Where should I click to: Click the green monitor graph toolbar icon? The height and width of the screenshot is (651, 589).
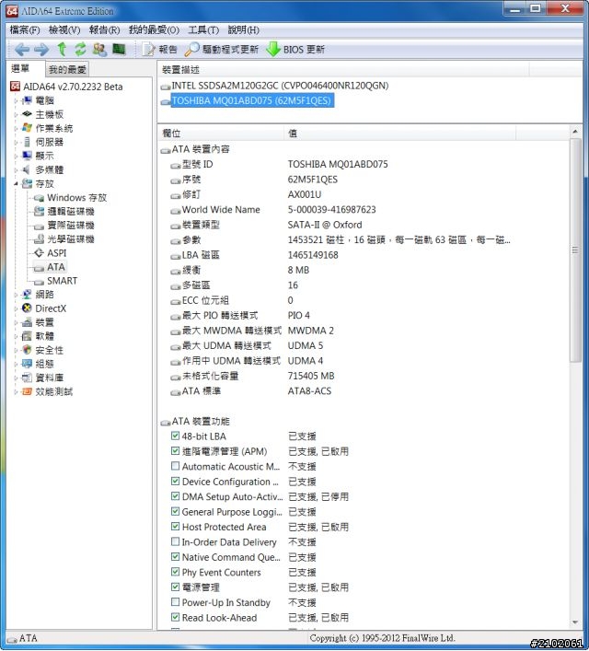click(x=119, y=50)
